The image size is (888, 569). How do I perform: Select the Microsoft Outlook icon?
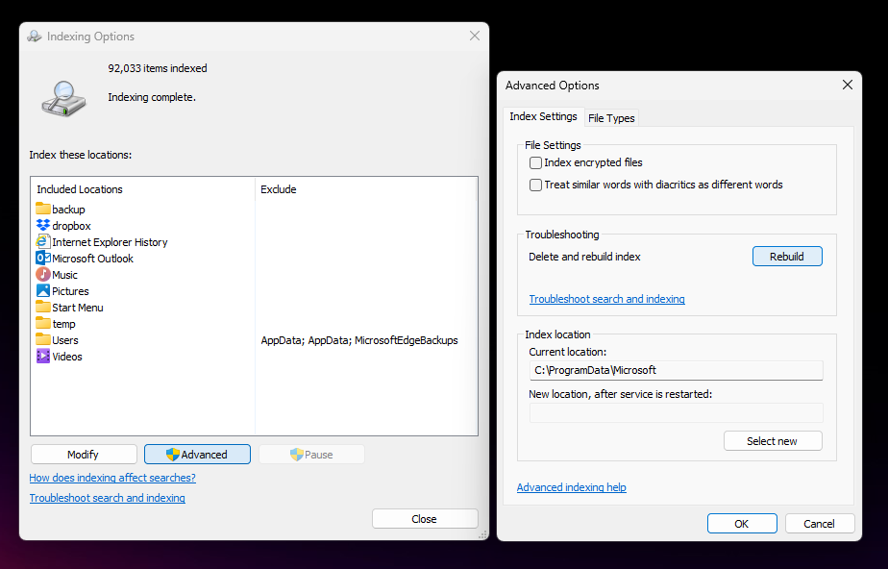click(x=43, y=259)
